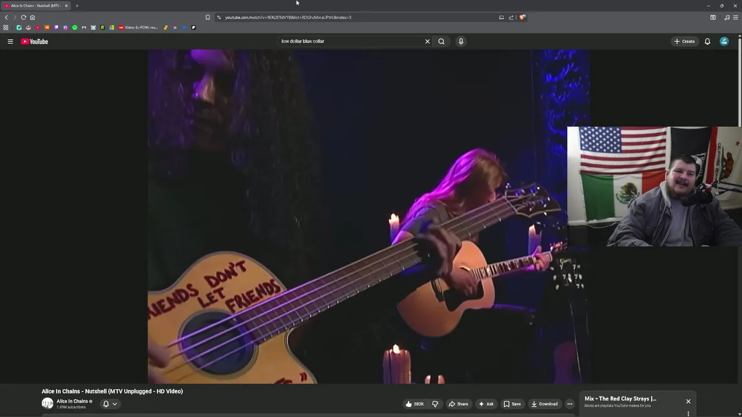Screen dimensions: 742x417
Task: Open the YouTube hamburger guide menu
Action: (x=10, y=41)
